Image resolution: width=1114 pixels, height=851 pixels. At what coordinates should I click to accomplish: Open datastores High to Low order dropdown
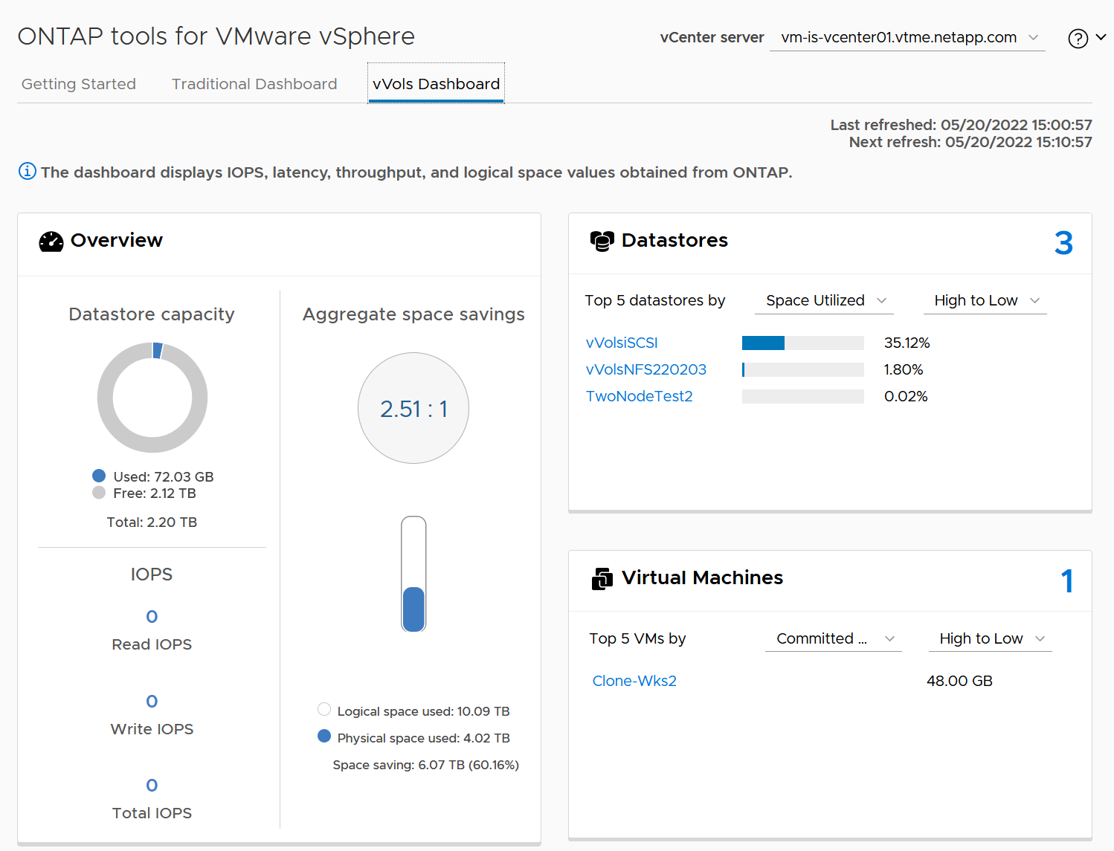[985, 300]
